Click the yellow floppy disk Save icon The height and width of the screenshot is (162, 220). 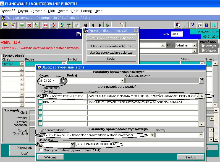pos(5,25)
